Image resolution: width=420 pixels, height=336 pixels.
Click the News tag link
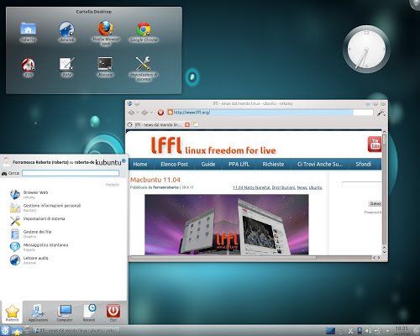tap(302, 187)
